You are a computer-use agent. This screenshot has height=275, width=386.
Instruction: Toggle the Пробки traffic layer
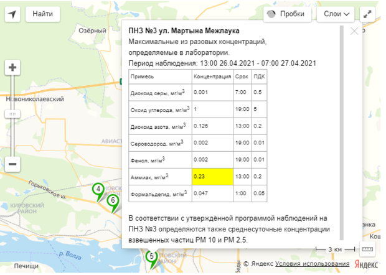[288, 14]
